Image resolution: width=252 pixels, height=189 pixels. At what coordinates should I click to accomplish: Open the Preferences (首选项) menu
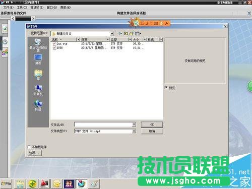pyautogui.click(x=37, y=8)
